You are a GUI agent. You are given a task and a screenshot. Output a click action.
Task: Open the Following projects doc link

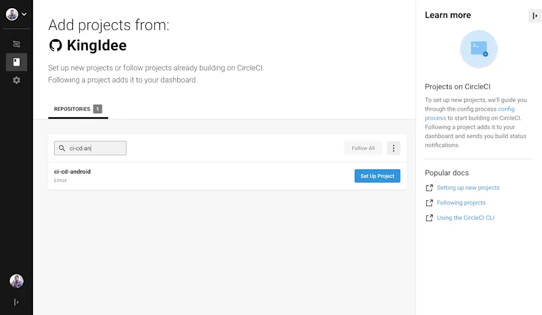click(461, 203)
